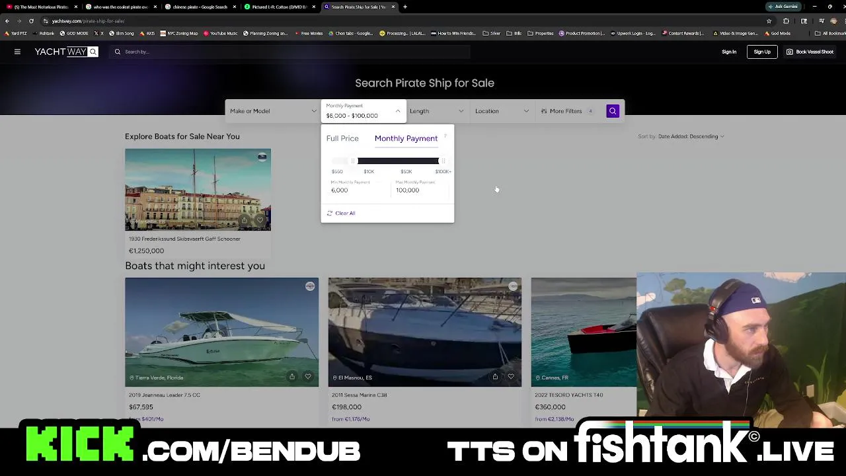
Task: Open 2019 Jeanneau Leader 7.5 CC title
Action: point(165,395)
